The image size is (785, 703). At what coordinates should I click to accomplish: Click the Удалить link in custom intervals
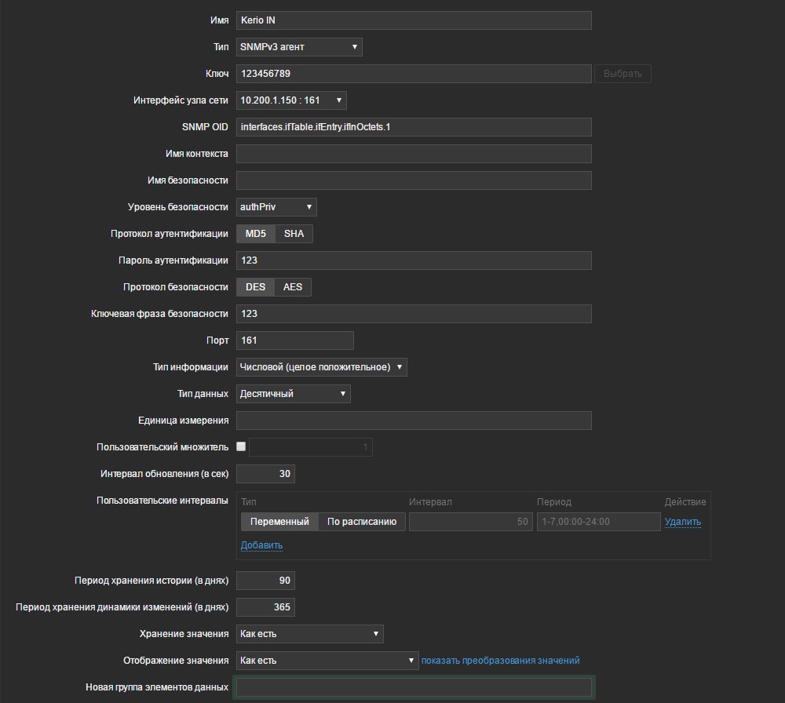point(682,522)
